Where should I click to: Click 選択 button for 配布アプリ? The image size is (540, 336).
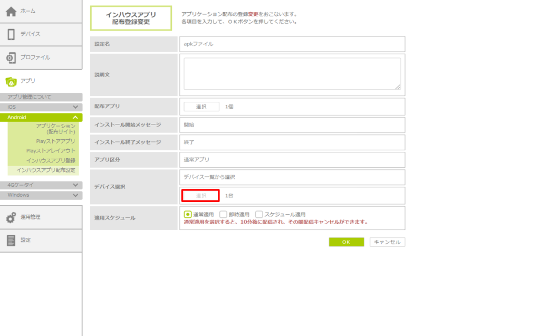coord(201,107)
